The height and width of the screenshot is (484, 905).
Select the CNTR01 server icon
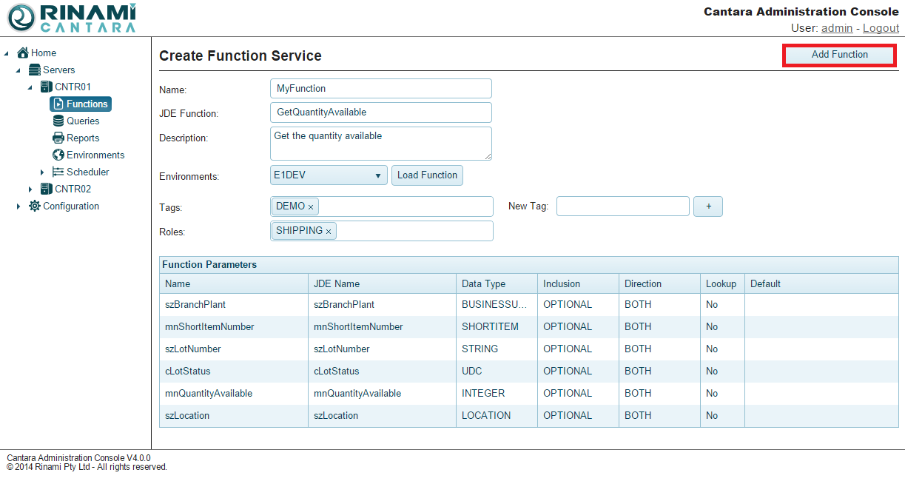(47, 87)
